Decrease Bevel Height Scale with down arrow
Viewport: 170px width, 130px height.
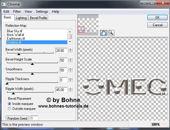70,61
